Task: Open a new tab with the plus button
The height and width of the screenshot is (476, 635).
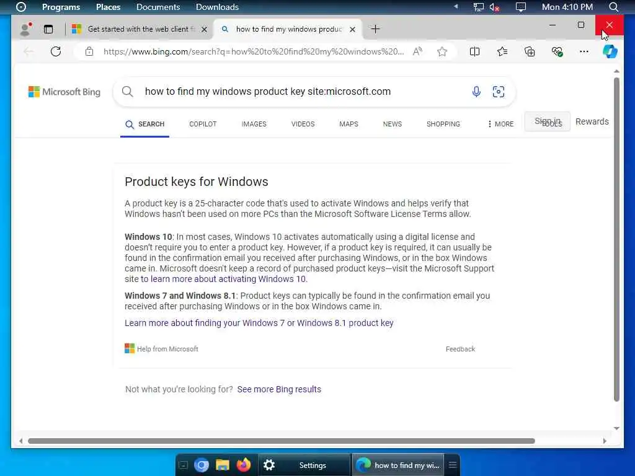Action: tap(375, 29)
